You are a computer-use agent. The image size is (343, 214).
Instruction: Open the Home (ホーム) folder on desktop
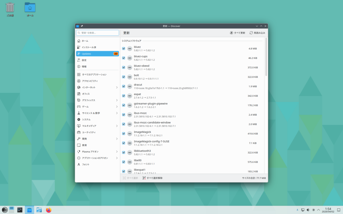pyautogui.click(x=30, y=8)
